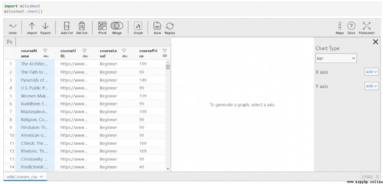Click cell 'Christianity ...'

coord(35,159)
